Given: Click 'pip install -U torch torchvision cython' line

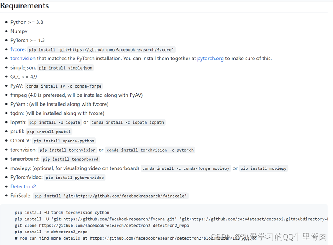Looking at the screenshot, I should 62,213.
